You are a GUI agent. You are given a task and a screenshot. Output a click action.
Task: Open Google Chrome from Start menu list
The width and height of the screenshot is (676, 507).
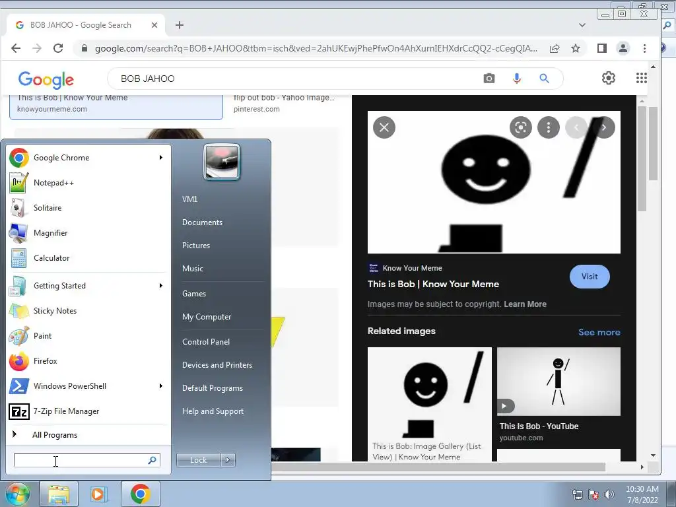(x=86, y=158)
